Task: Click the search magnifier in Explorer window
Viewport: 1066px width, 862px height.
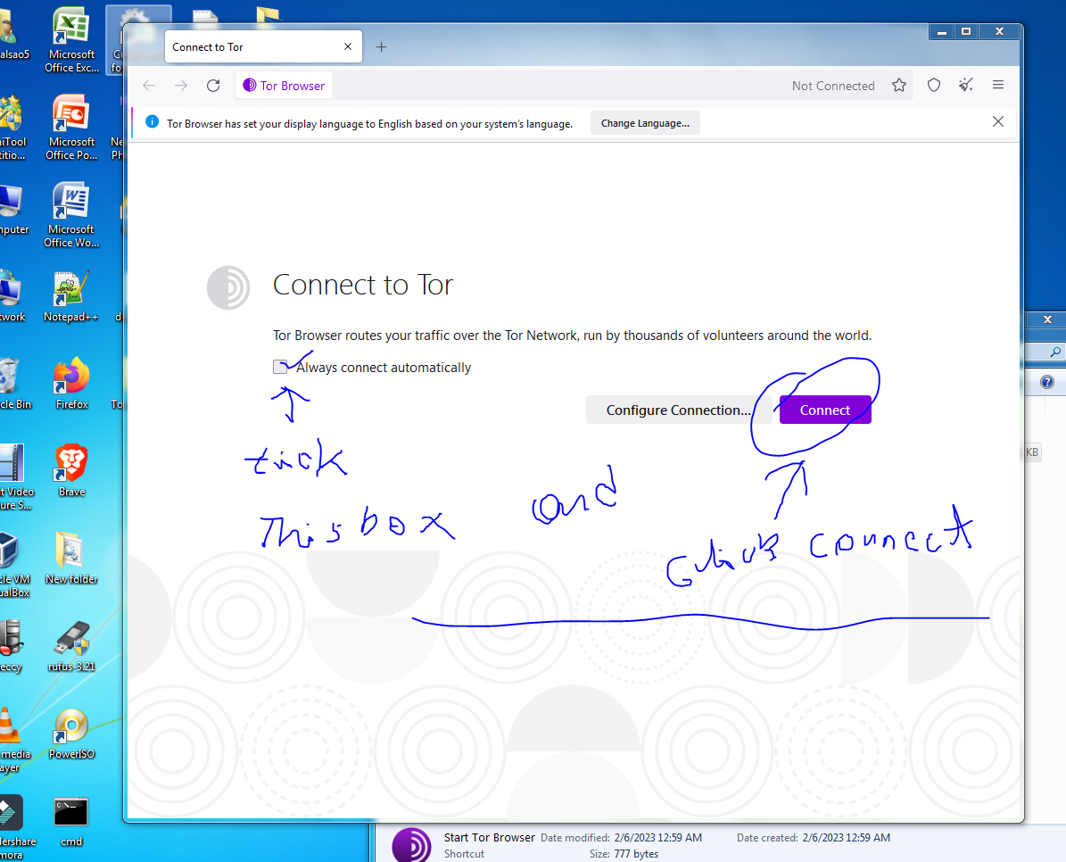Action: 1054,352
